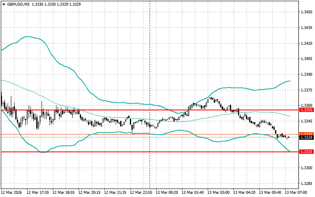Click the 12 Mar 22:55 time label
The width and height of the screenshot is (315, 197).
[141, 193]
